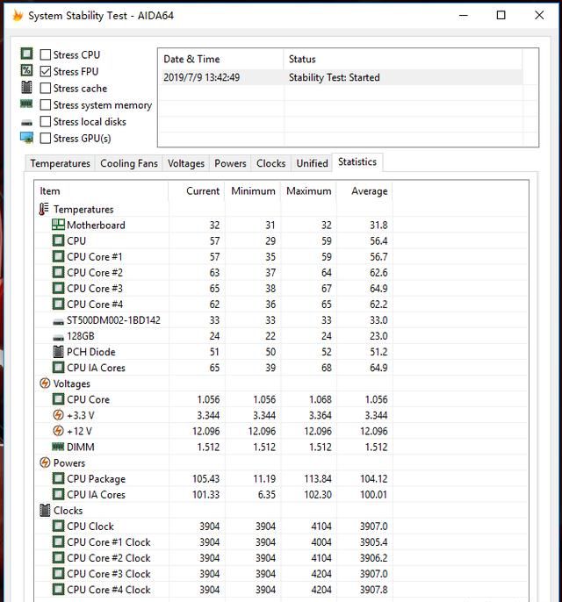The height and width of the screenshot is (602, 562).
Task: Click the lightning icon beside Voltages
Action: [45, 383]
